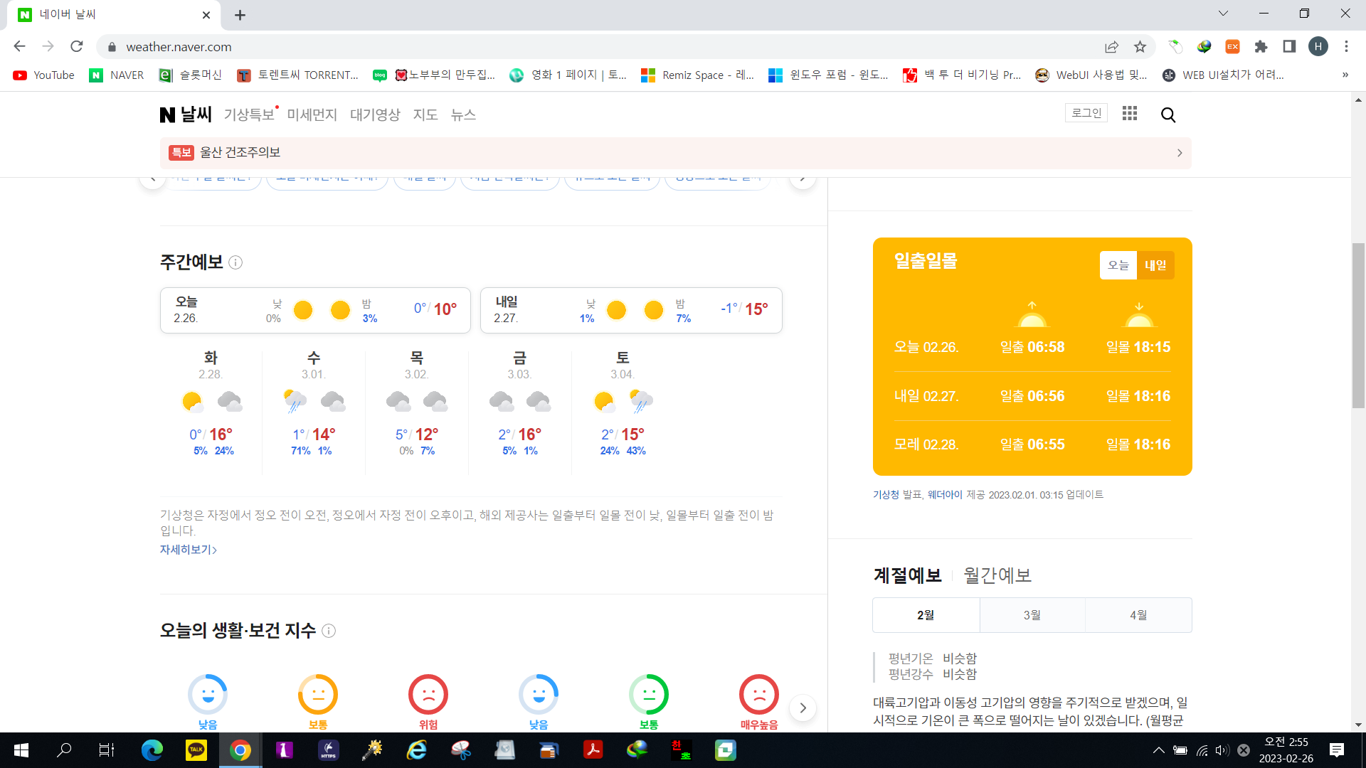Open the 지도 menu
1366x768 pixels.
(425, 114)
